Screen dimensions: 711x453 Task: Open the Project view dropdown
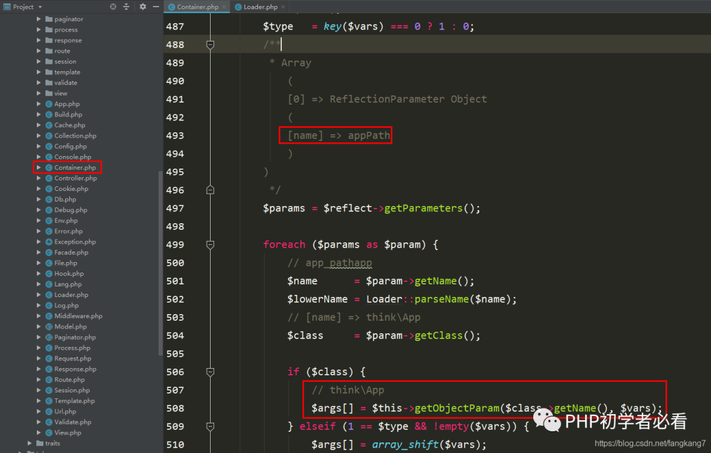coord(40,7)
